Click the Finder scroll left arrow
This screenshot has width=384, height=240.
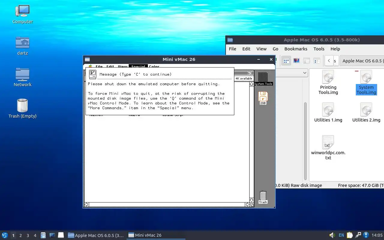pos(86,205)
